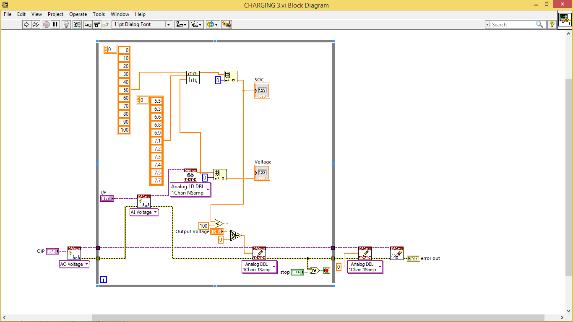573x322 pixels.
Task: Select DAQmx Write node inside loop
Action: (259, 253)
